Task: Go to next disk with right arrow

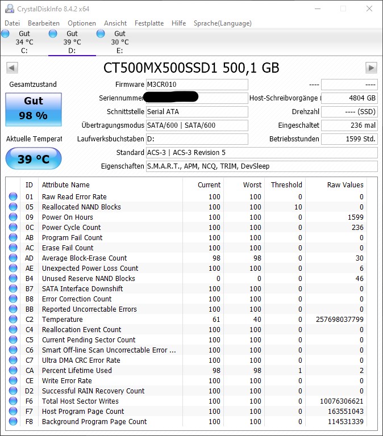Action: pos(371,68)
